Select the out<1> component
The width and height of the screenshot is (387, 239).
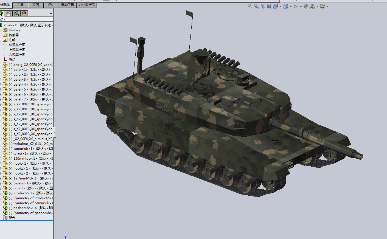[28, 188]
